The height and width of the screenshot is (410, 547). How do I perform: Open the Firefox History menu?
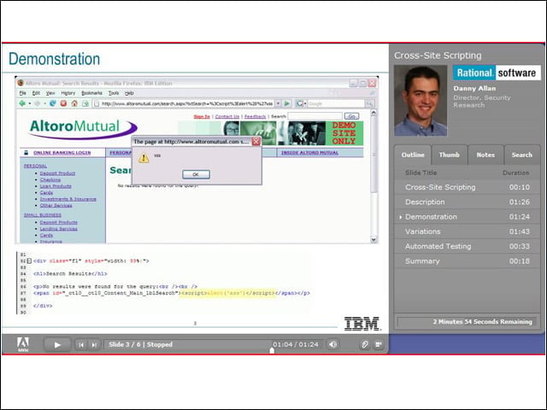tap(68, 93)
